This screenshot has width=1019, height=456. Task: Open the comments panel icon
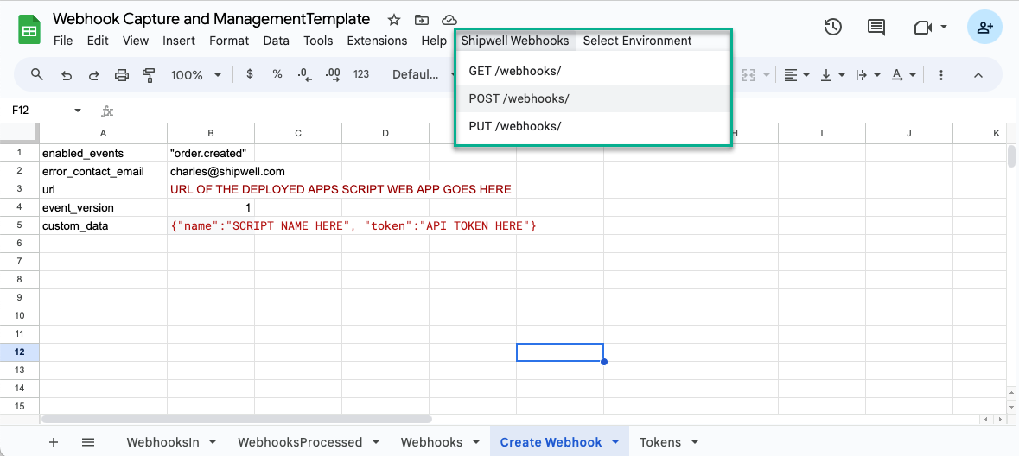(876, 28)
